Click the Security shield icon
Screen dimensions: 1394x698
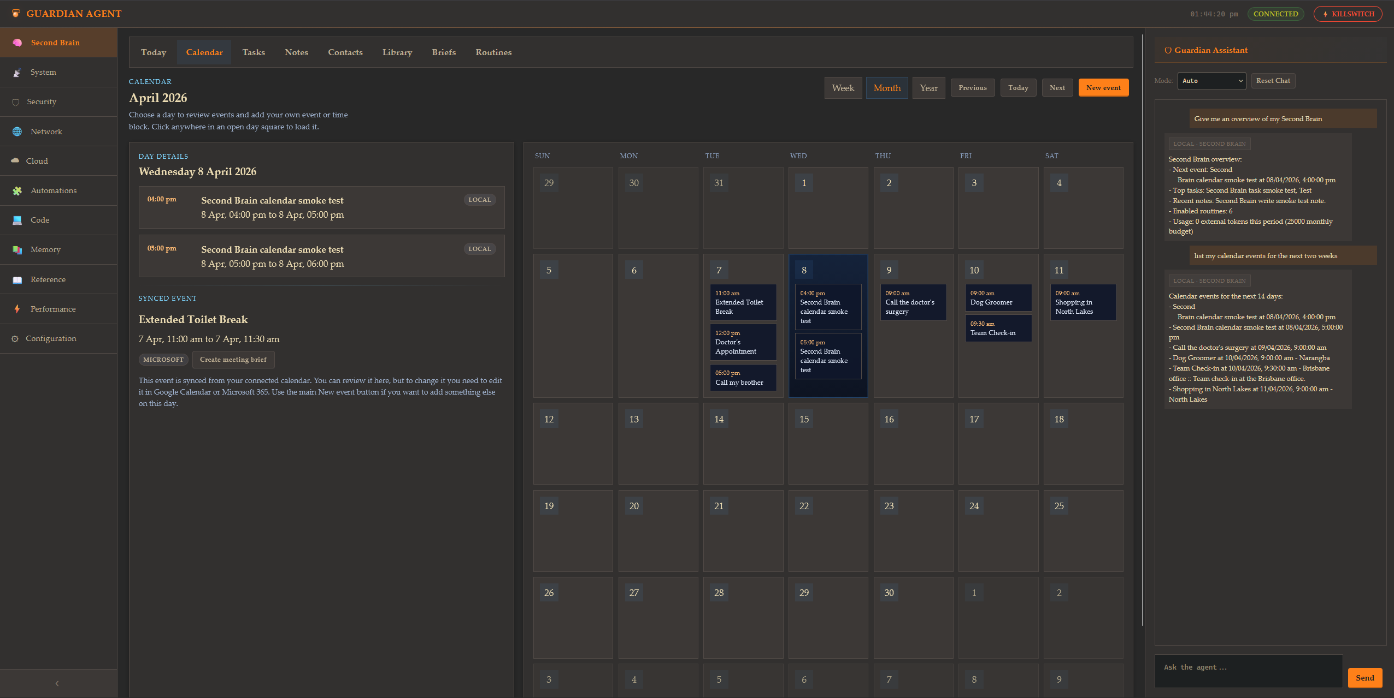click(x=16, y=102)
